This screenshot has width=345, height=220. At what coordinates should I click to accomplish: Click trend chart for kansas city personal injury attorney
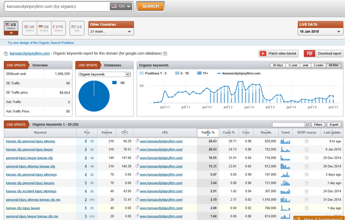pos(285,141)
